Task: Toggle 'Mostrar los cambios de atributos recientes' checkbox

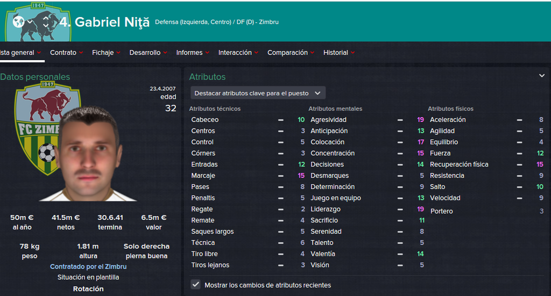Action: 196,284
